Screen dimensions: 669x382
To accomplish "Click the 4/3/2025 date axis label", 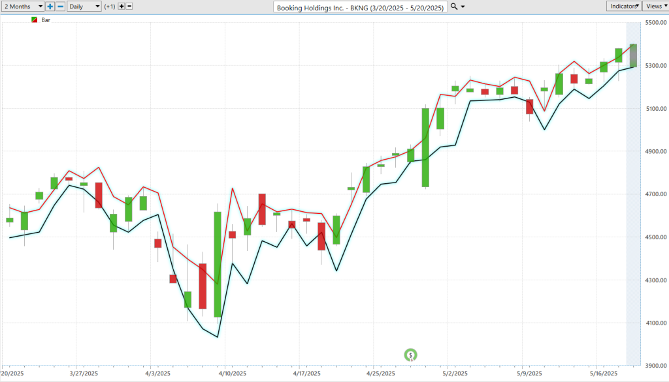I will tap(158, 374).
